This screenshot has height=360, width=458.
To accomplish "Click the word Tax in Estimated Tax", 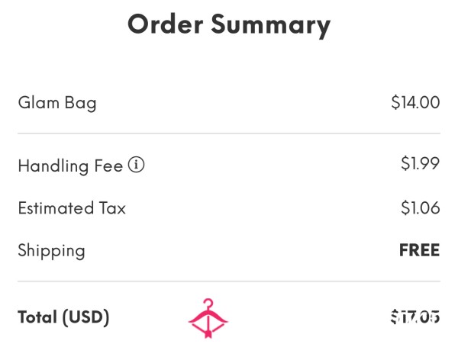I will click(112, 208).
